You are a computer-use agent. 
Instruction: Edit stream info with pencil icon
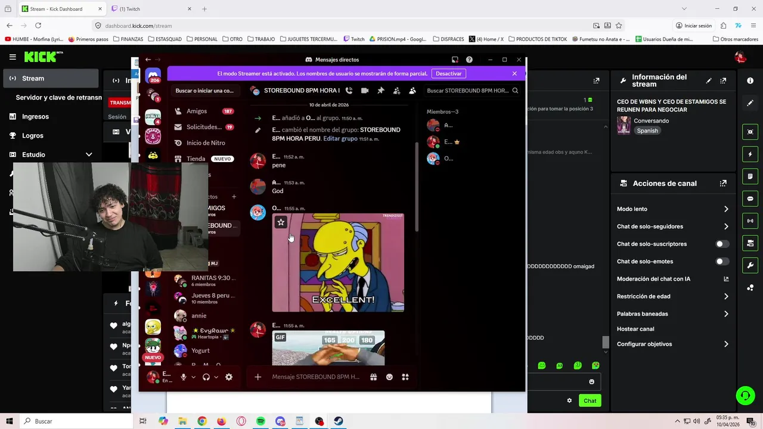709,80
